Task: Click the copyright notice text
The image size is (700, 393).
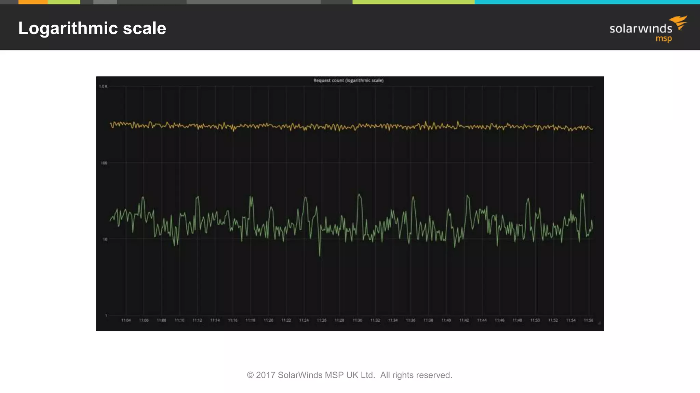Action: [x=350, y=375]
